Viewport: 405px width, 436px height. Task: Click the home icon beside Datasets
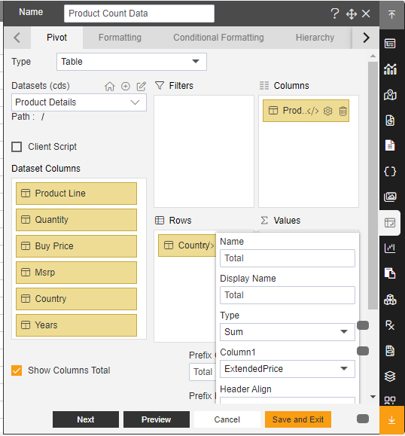109,87
